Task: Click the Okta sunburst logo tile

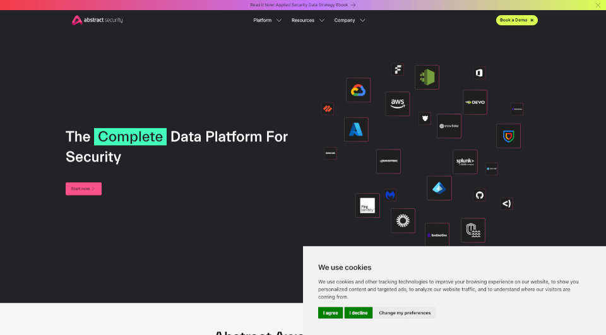Action: [403, 221]
